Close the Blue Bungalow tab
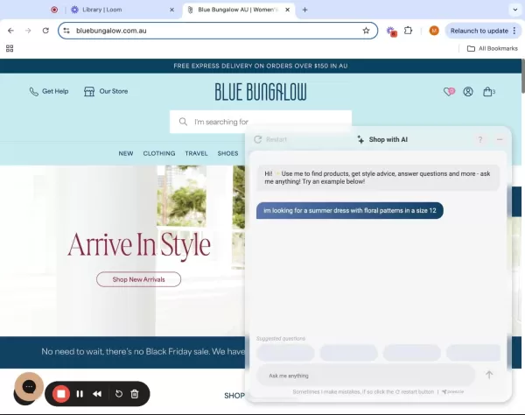Viewport: 525px width, 415px height. click(287, 10)
